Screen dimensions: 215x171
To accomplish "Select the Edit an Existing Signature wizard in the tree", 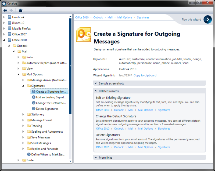I will click(x=49, y=97).
